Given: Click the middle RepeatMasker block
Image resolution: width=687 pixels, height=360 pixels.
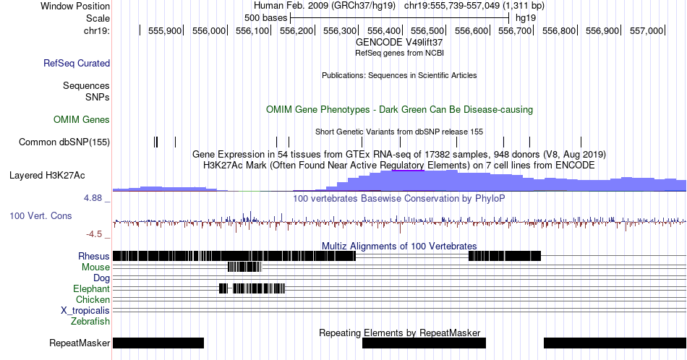Looking at the screenshot, I should [x=424, y=343].
